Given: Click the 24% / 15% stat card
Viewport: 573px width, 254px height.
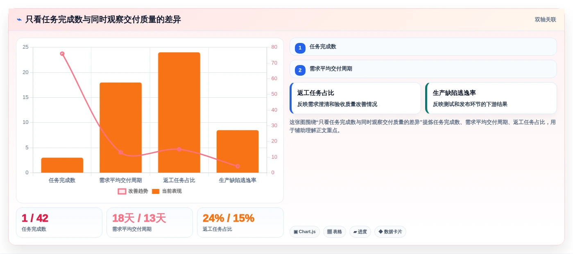Looking at the screenshot, I should [240, 223].
